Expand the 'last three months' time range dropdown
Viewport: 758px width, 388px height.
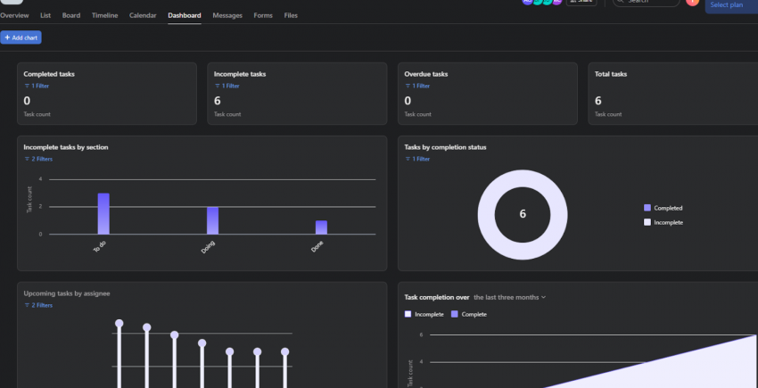pos(510,297)
